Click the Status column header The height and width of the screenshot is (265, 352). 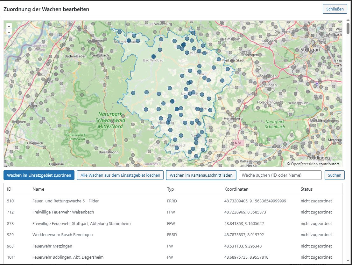[x=306, y=189]
